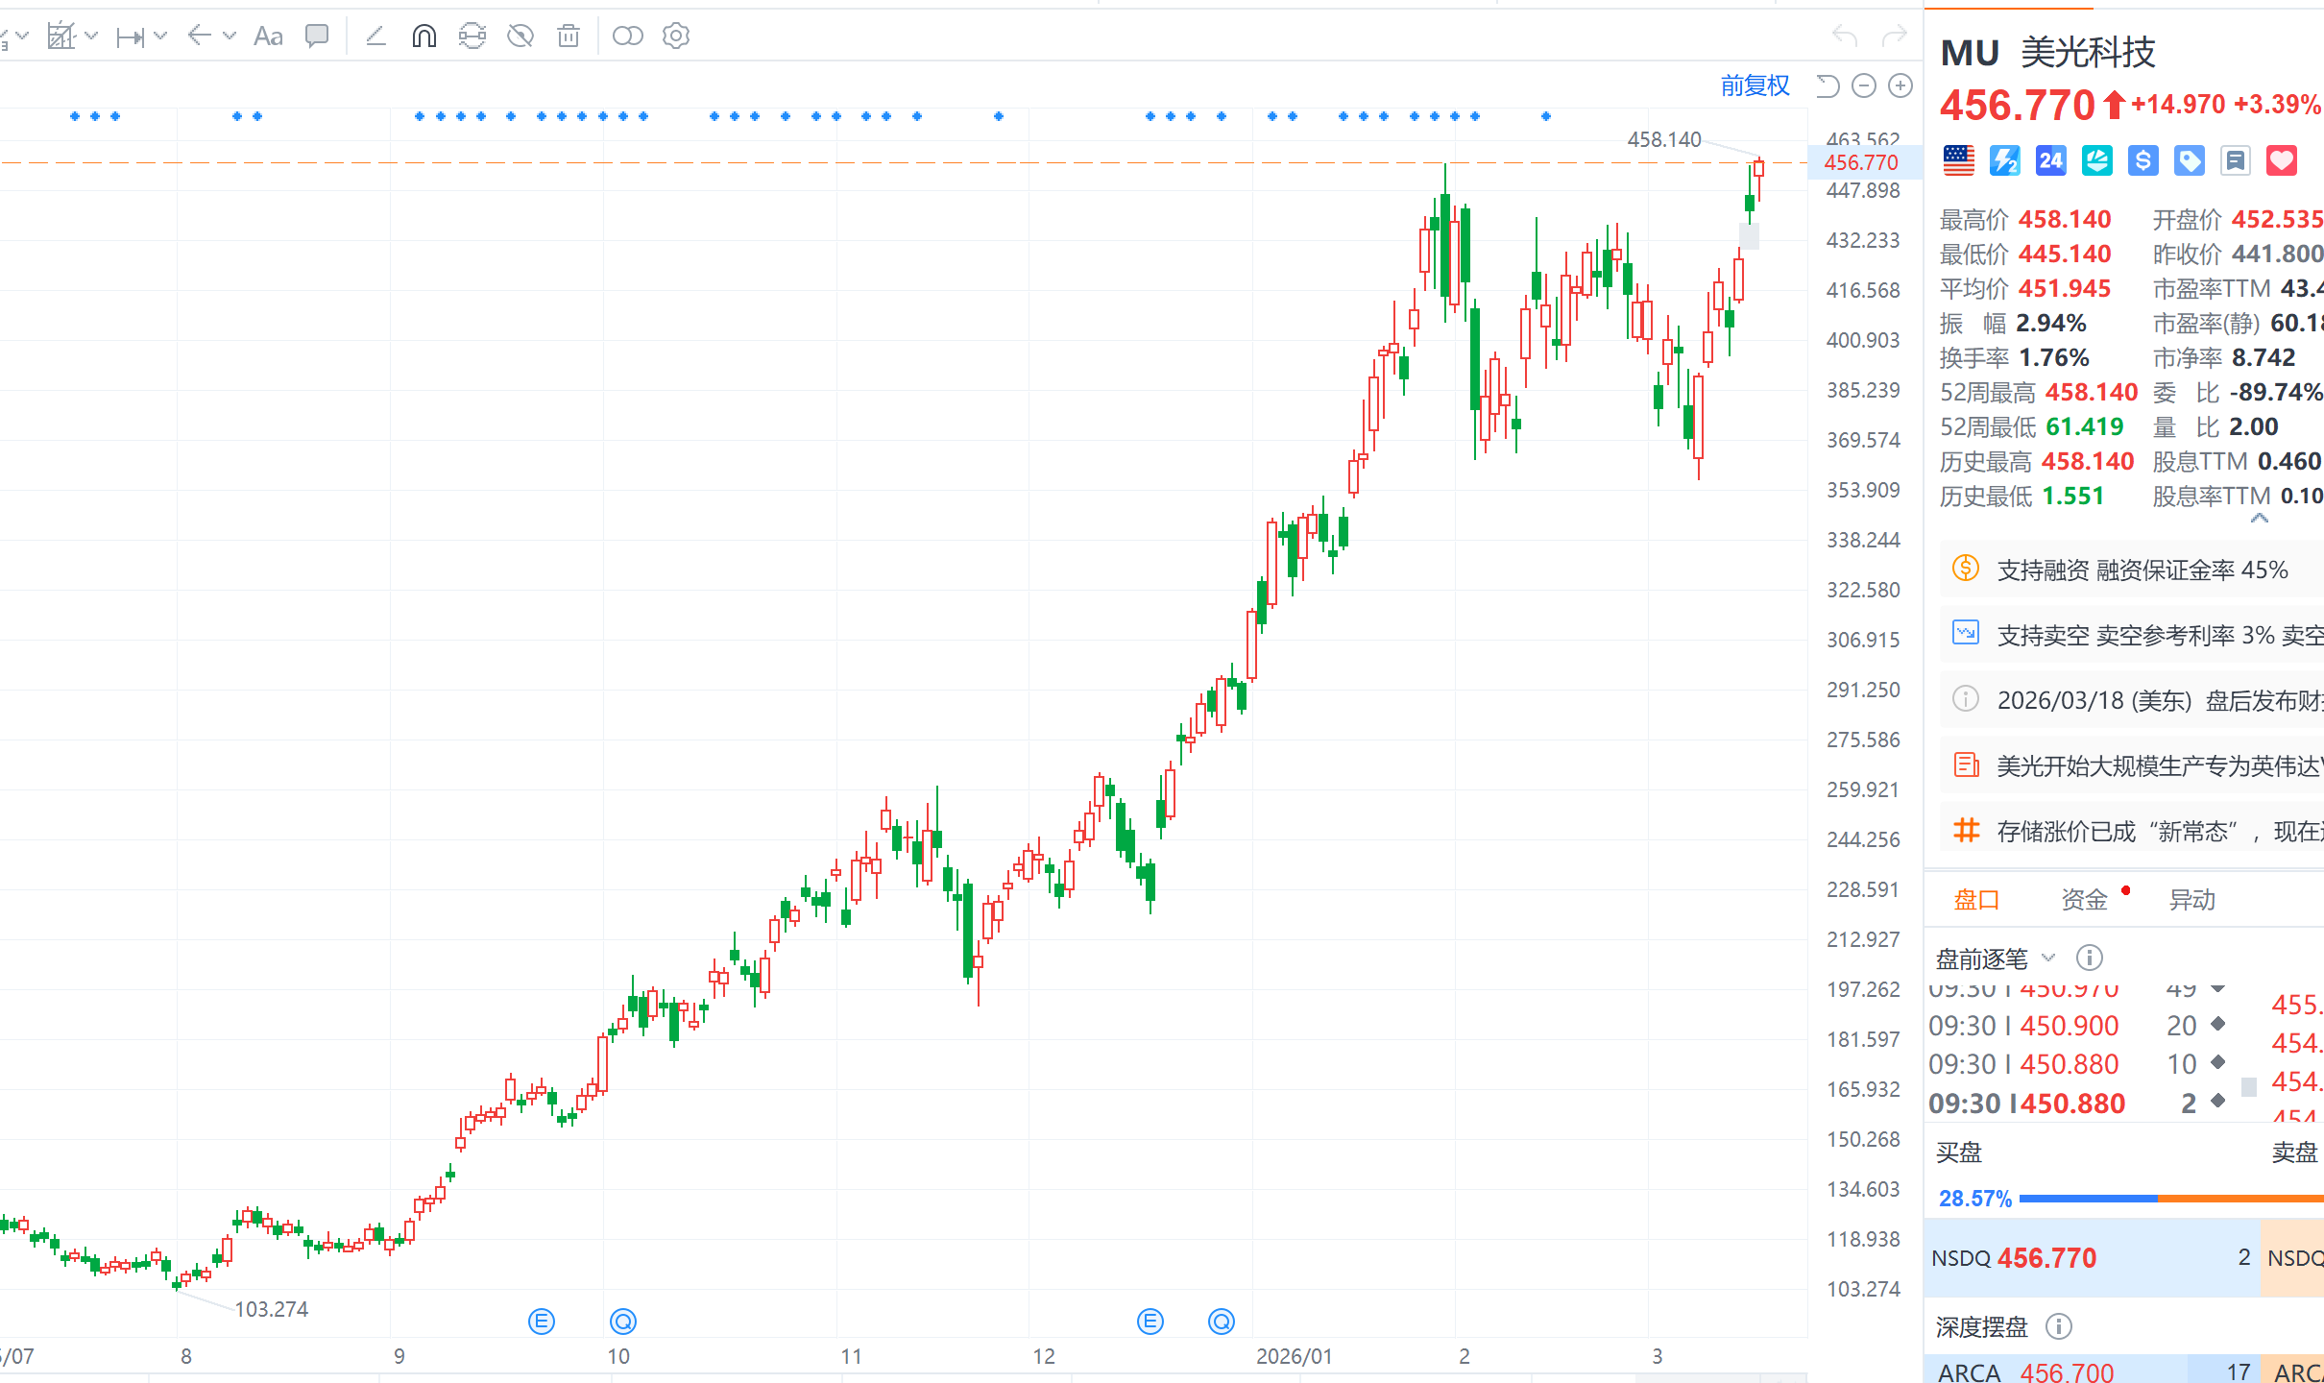Click the red heart favorite icon

(2282, 160)
